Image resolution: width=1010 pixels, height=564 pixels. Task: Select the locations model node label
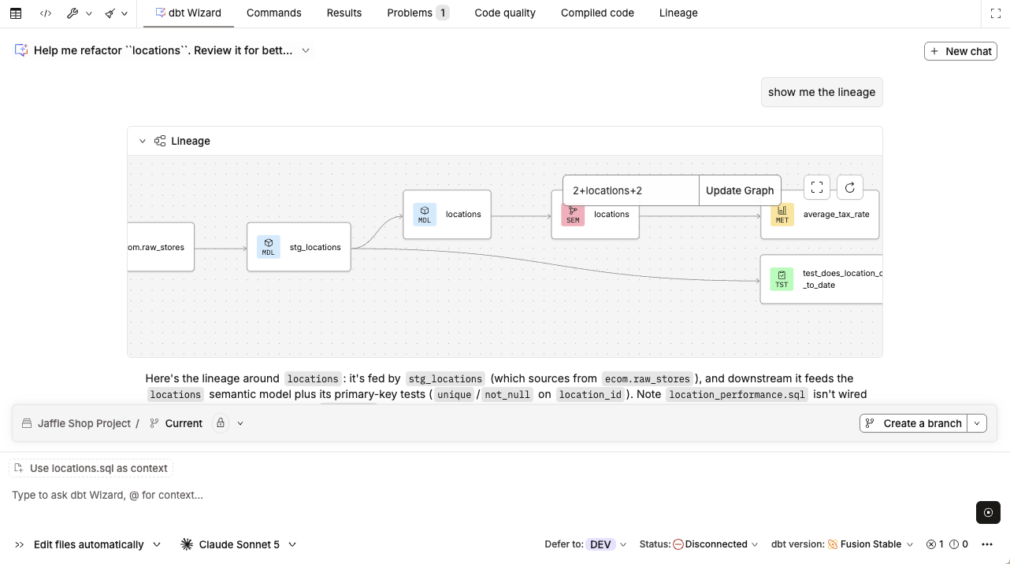click(x=463, y=214)
